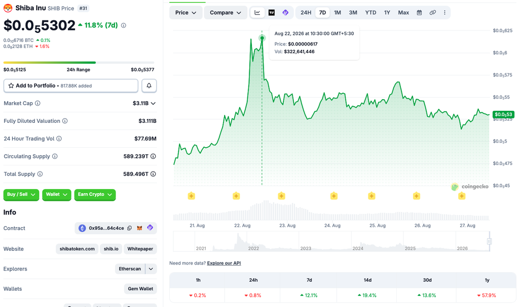
Task: Click the chart range navigator handle
Action: (489, 241)
